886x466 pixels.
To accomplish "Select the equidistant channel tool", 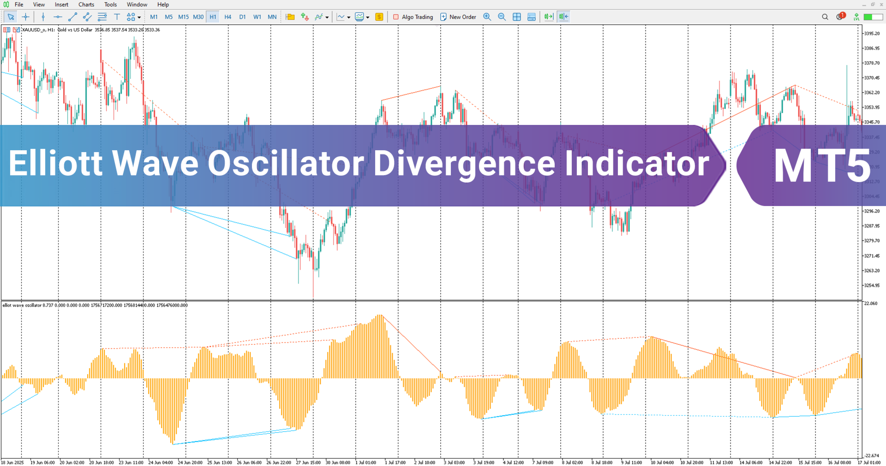I will tap(87, 17).
